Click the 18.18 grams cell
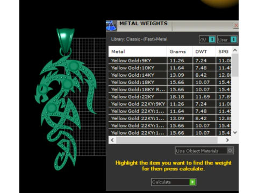The image size is (258, 193). [180, 96]
